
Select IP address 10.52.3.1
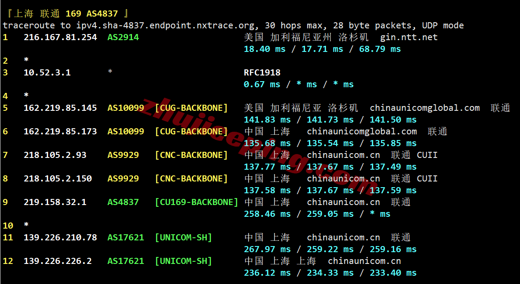(x=47, y=72)
